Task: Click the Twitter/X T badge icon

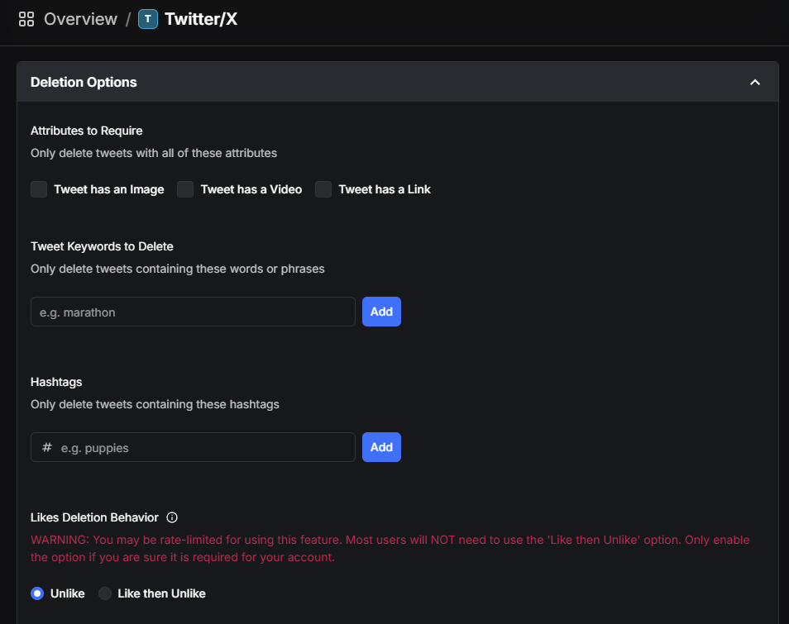Action: click(148, 19)
